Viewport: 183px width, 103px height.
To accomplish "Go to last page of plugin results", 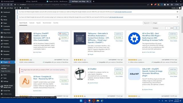I will click(x=178, y=28).
